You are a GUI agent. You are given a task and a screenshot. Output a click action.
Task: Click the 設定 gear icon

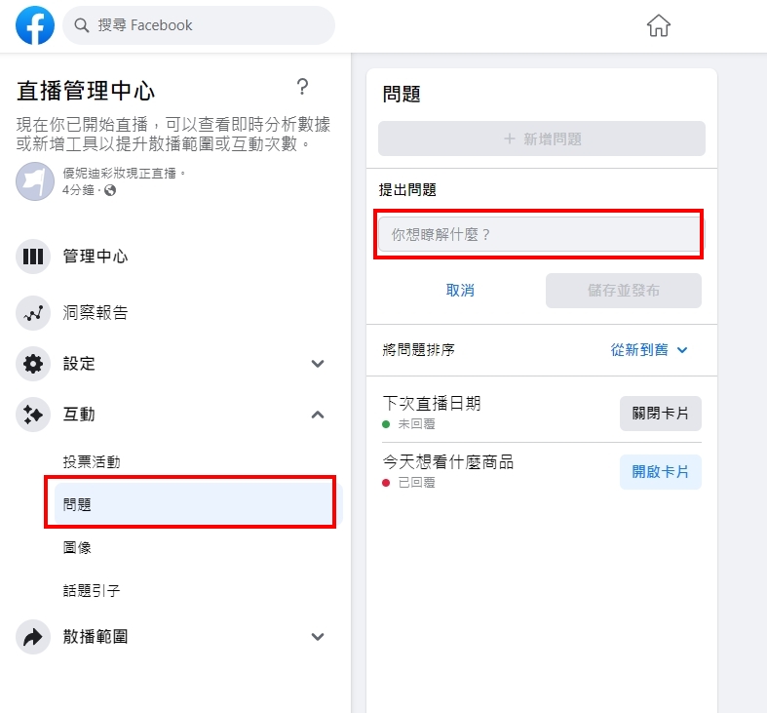[x=33, y=364]
